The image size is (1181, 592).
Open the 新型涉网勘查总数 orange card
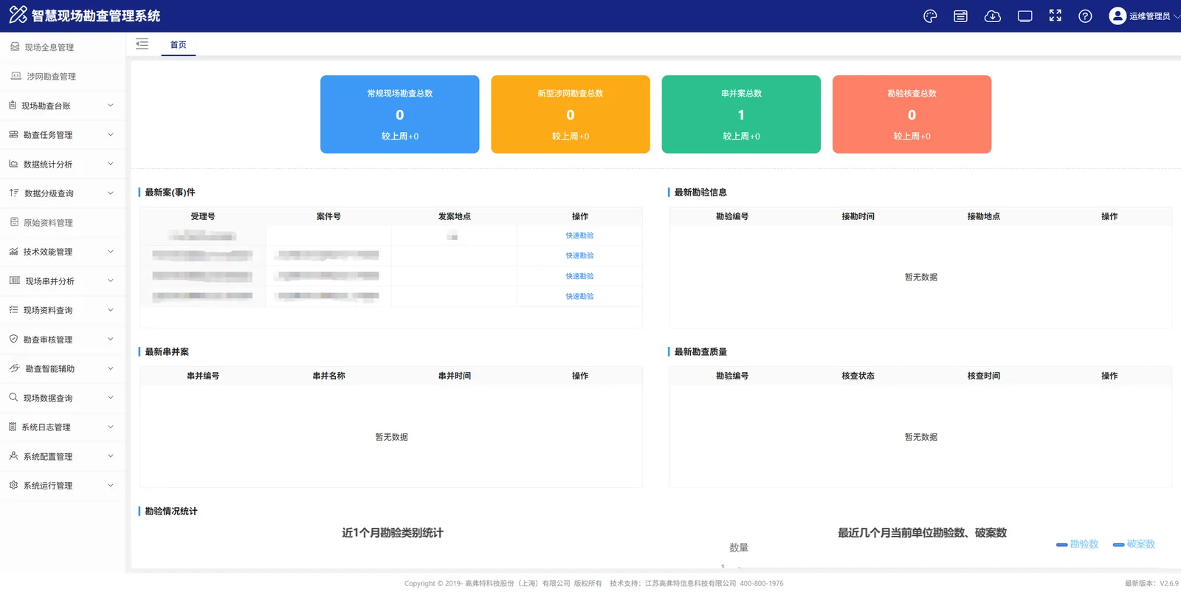(x=571, y=114)
